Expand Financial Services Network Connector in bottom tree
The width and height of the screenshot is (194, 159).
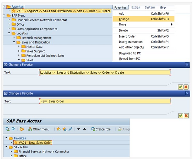click(11, 152)
